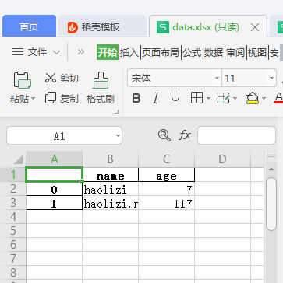This screenshot has height=283, width=283.
Task: Open the cell style dropdown arrow
Action: tap(235, 99)
